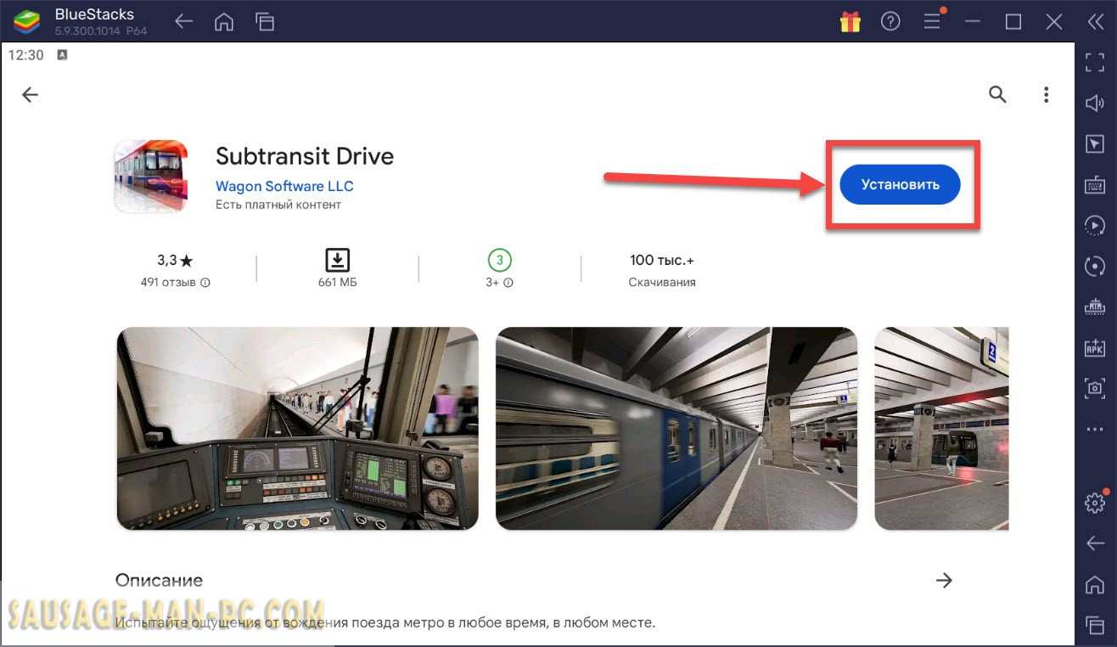The width and height of the screenshot is (1117, 647).
Task: Click the cursor lock icon in sidebar
Action: [x=1095, y=144]
